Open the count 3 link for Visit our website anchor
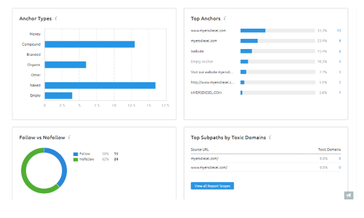The width and height of the screenshot is (364, 218). pos(340,72)
